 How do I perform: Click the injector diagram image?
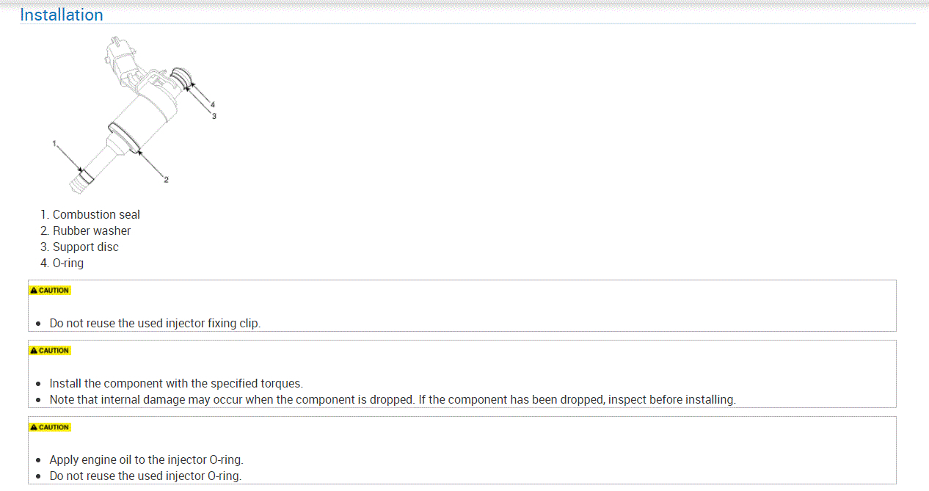coord(136,114)
